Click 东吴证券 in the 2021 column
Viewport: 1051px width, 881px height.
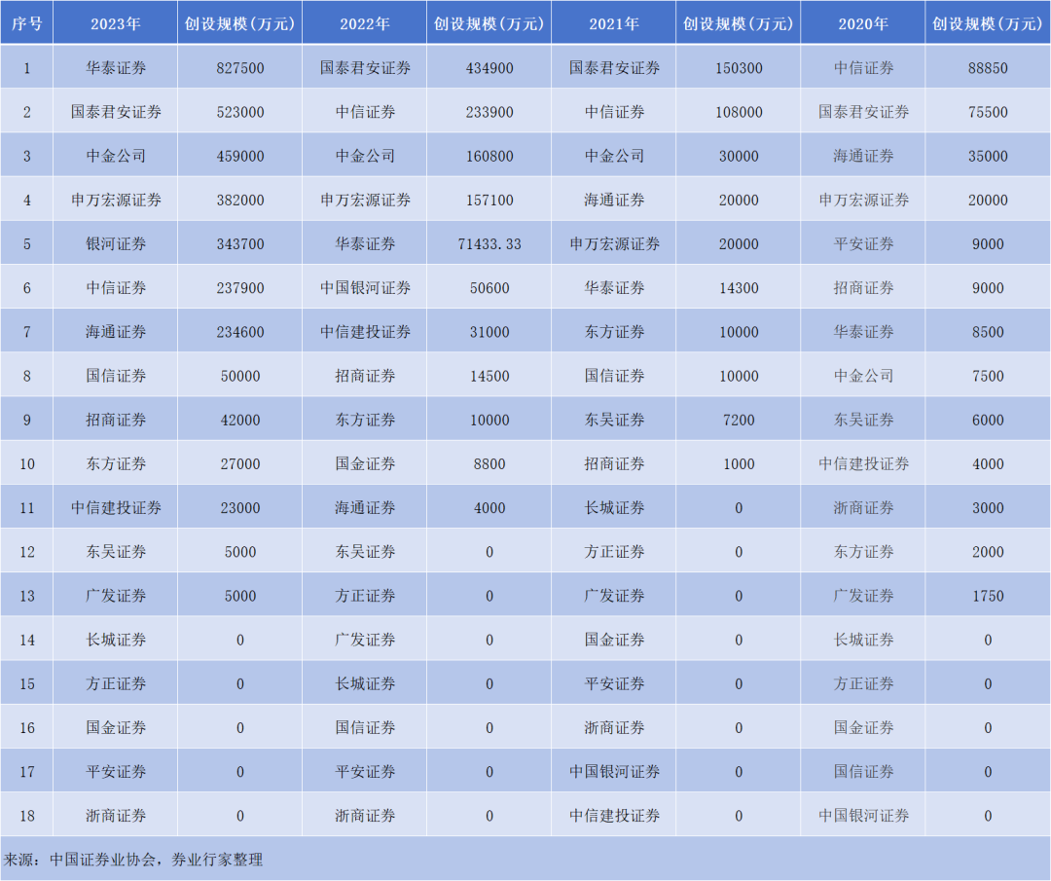point(614,421)
